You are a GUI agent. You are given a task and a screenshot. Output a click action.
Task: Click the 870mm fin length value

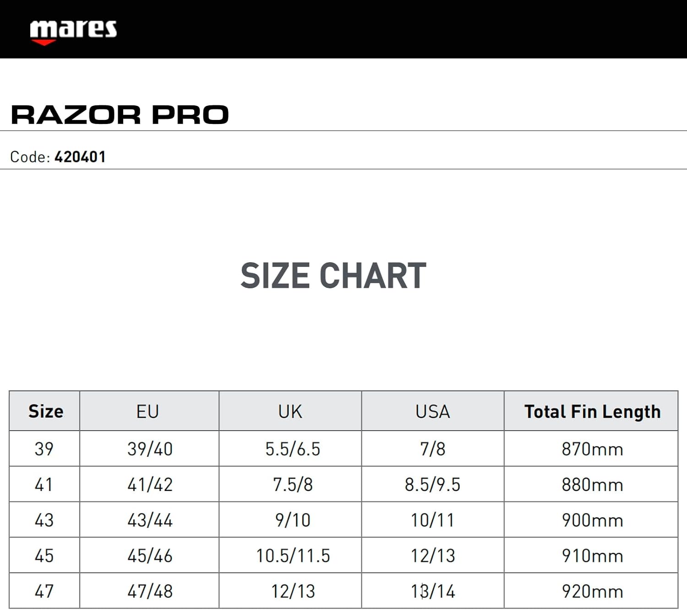(592, 449)
